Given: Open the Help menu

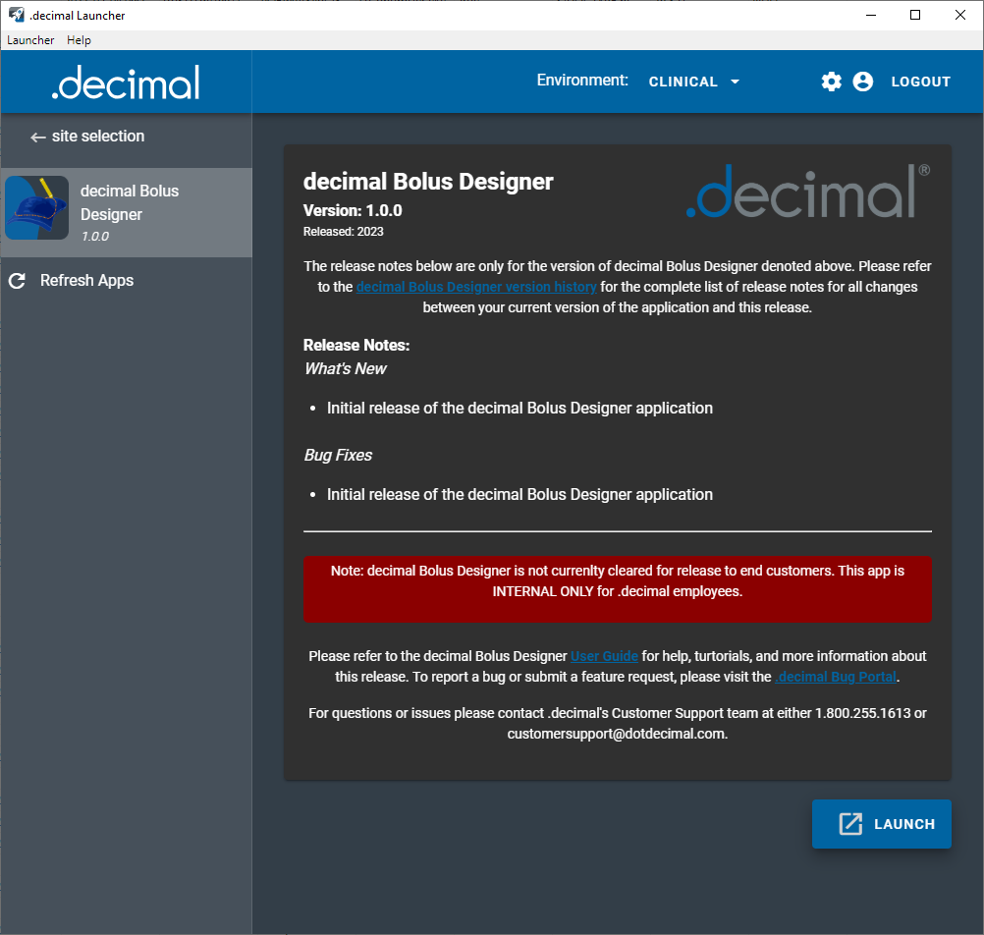Looking at the screenshot, I should 79,40.
